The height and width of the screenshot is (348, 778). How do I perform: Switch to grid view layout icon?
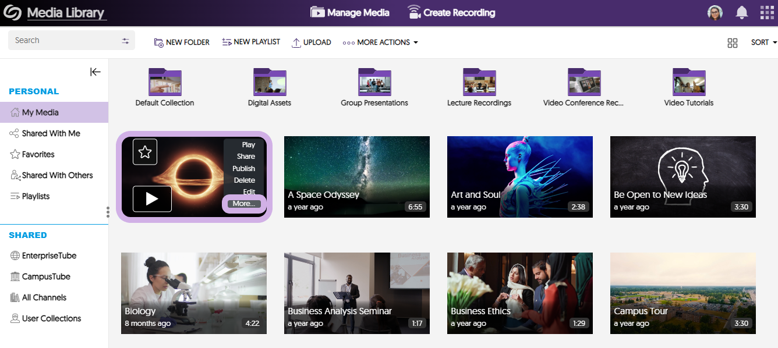(x=733, y=42)
